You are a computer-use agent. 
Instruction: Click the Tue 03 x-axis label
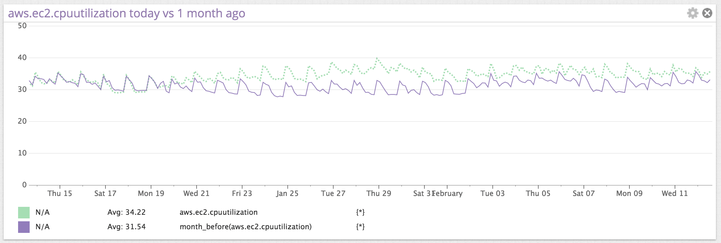pos(492,193)
